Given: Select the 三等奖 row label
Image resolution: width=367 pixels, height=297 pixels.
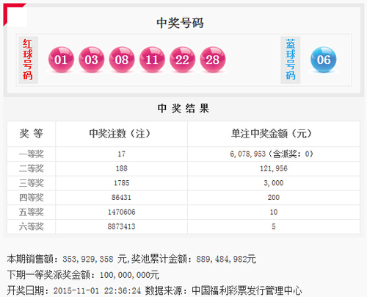Looking at the screenshot, I should pyautogui.click(x=32, y=183).
